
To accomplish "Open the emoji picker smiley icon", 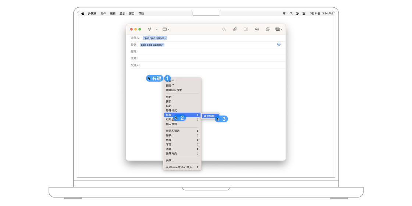I will click(x=267, y=29).
